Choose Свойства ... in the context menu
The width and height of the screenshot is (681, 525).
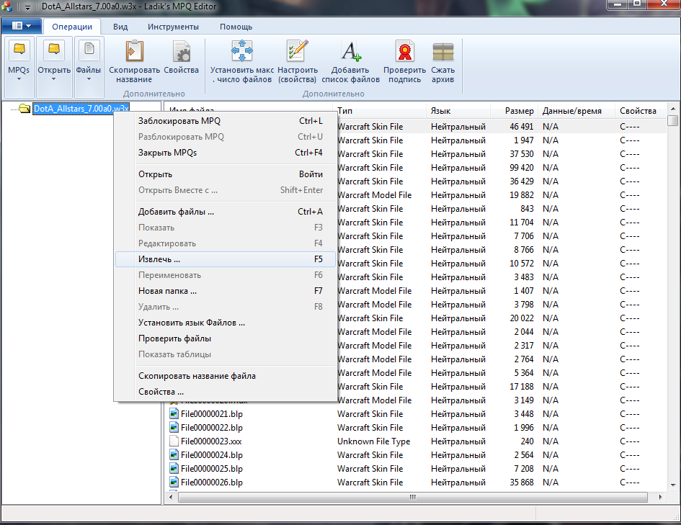click(226, 392)
